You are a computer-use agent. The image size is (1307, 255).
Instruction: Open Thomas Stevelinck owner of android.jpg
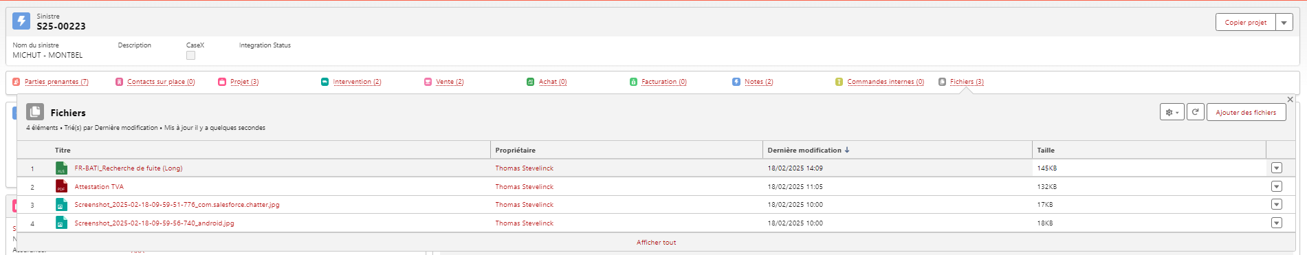[x=524, y=223]
